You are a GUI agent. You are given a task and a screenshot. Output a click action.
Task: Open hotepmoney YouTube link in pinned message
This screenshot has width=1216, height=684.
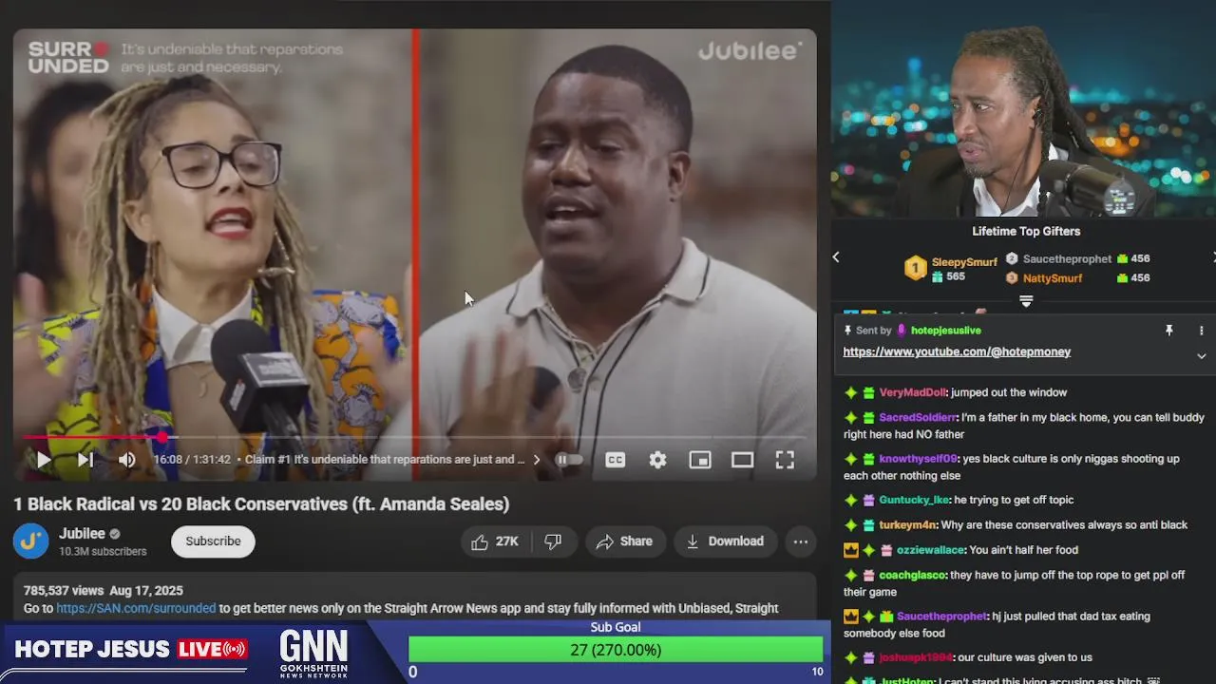tap(957, 351)
